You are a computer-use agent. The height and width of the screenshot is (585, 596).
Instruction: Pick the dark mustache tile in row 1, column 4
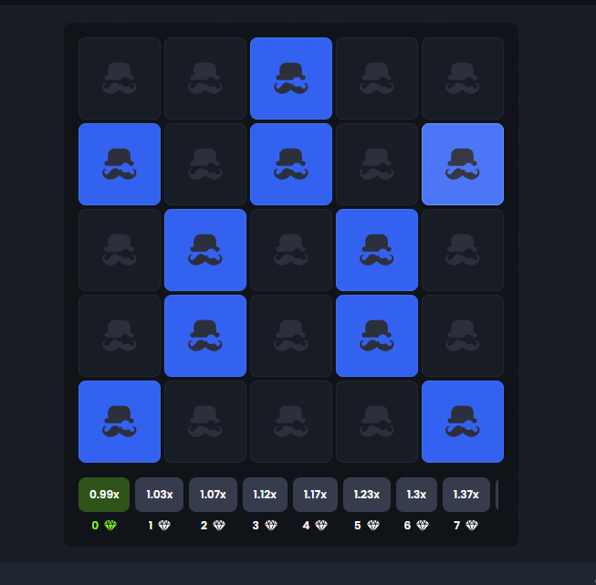[x=377, y=78]
